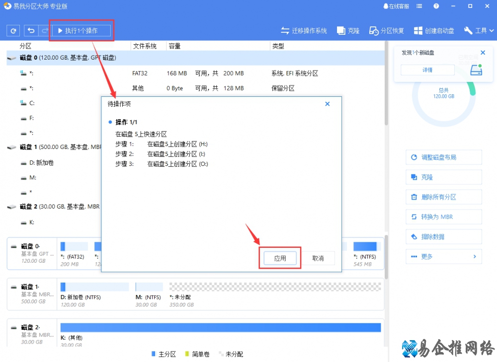Click 应用 to apply pending operation
The image size is (497, 362).
[x=280, y=258]
